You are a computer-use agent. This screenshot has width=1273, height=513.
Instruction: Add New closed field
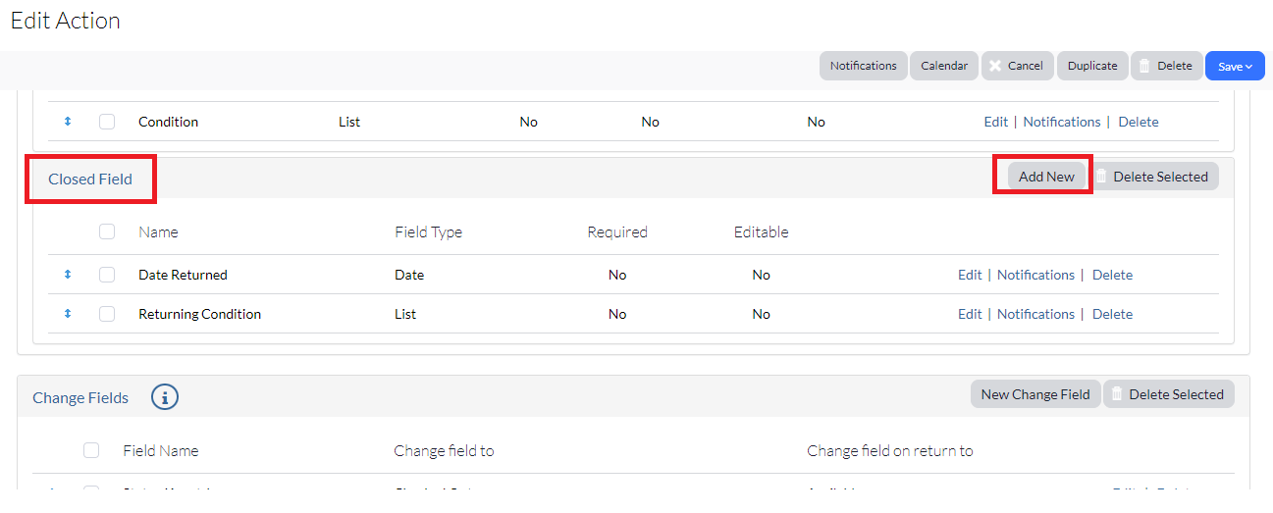pyautogui.click(x=1046, y=177)
